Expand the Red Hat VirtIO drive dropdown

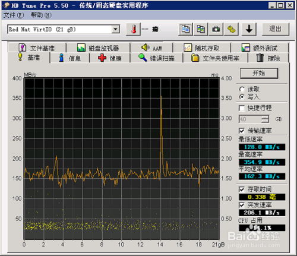[115, 30]
